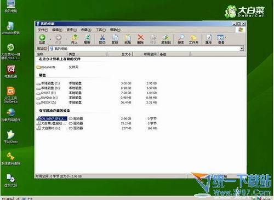Select local disk (D:) drive
This screenshot has width=274, height=200.
(x=48, y=88)
